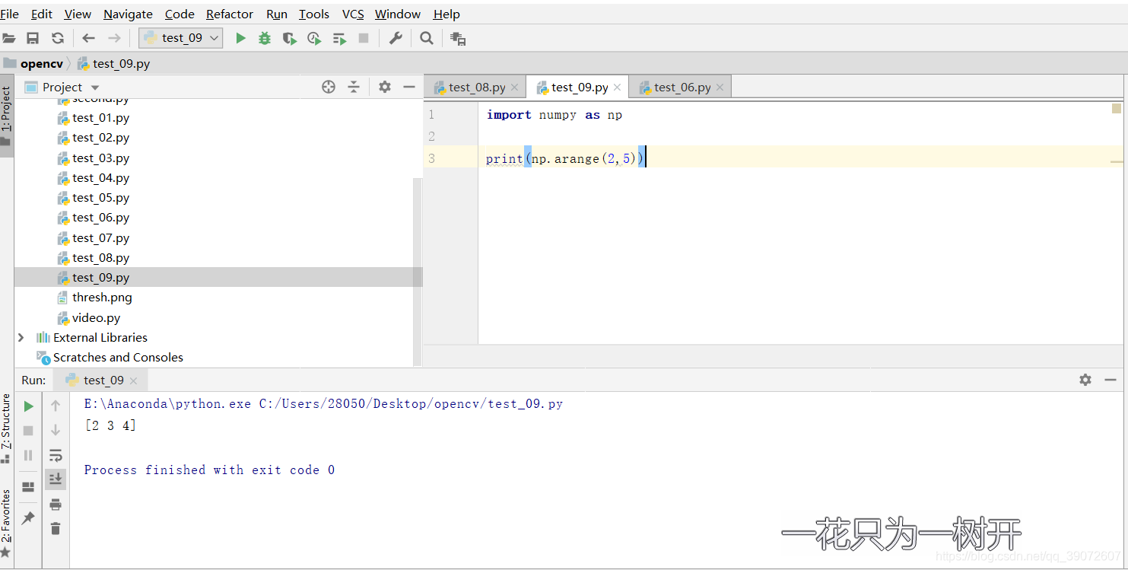Toggle soft-wrap in the Run console
This screenshot has width=1128, height=570.
(x=56, y=455)
